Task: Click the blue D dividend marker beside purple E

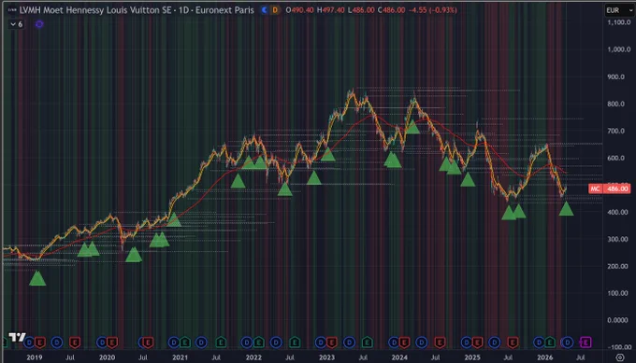Action: click(x=567, y=342)
